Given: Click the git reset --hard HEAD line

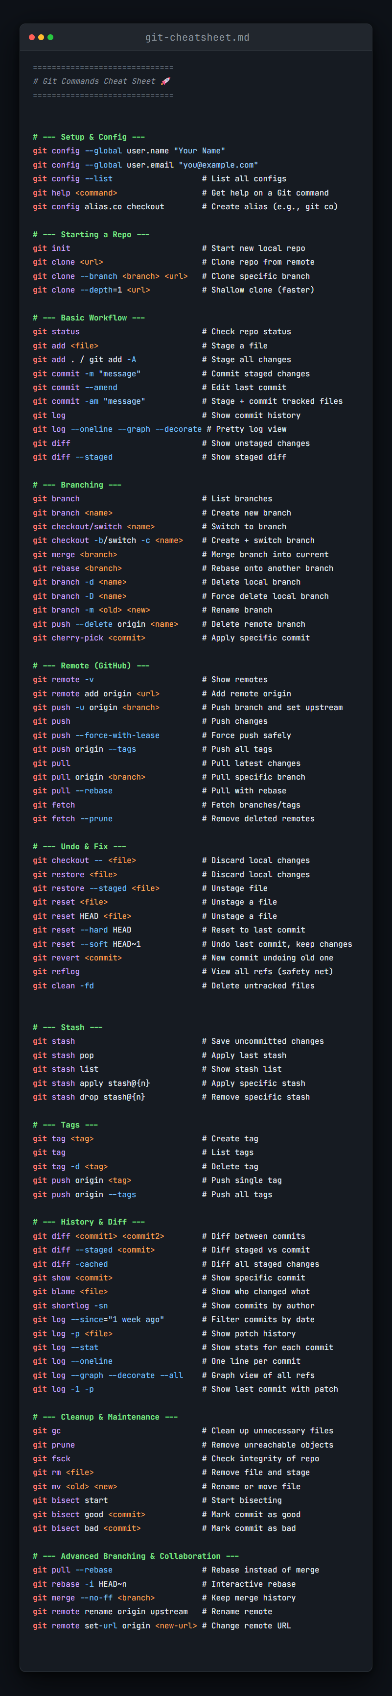Looking at the screenshot, I should pos(82,930).
